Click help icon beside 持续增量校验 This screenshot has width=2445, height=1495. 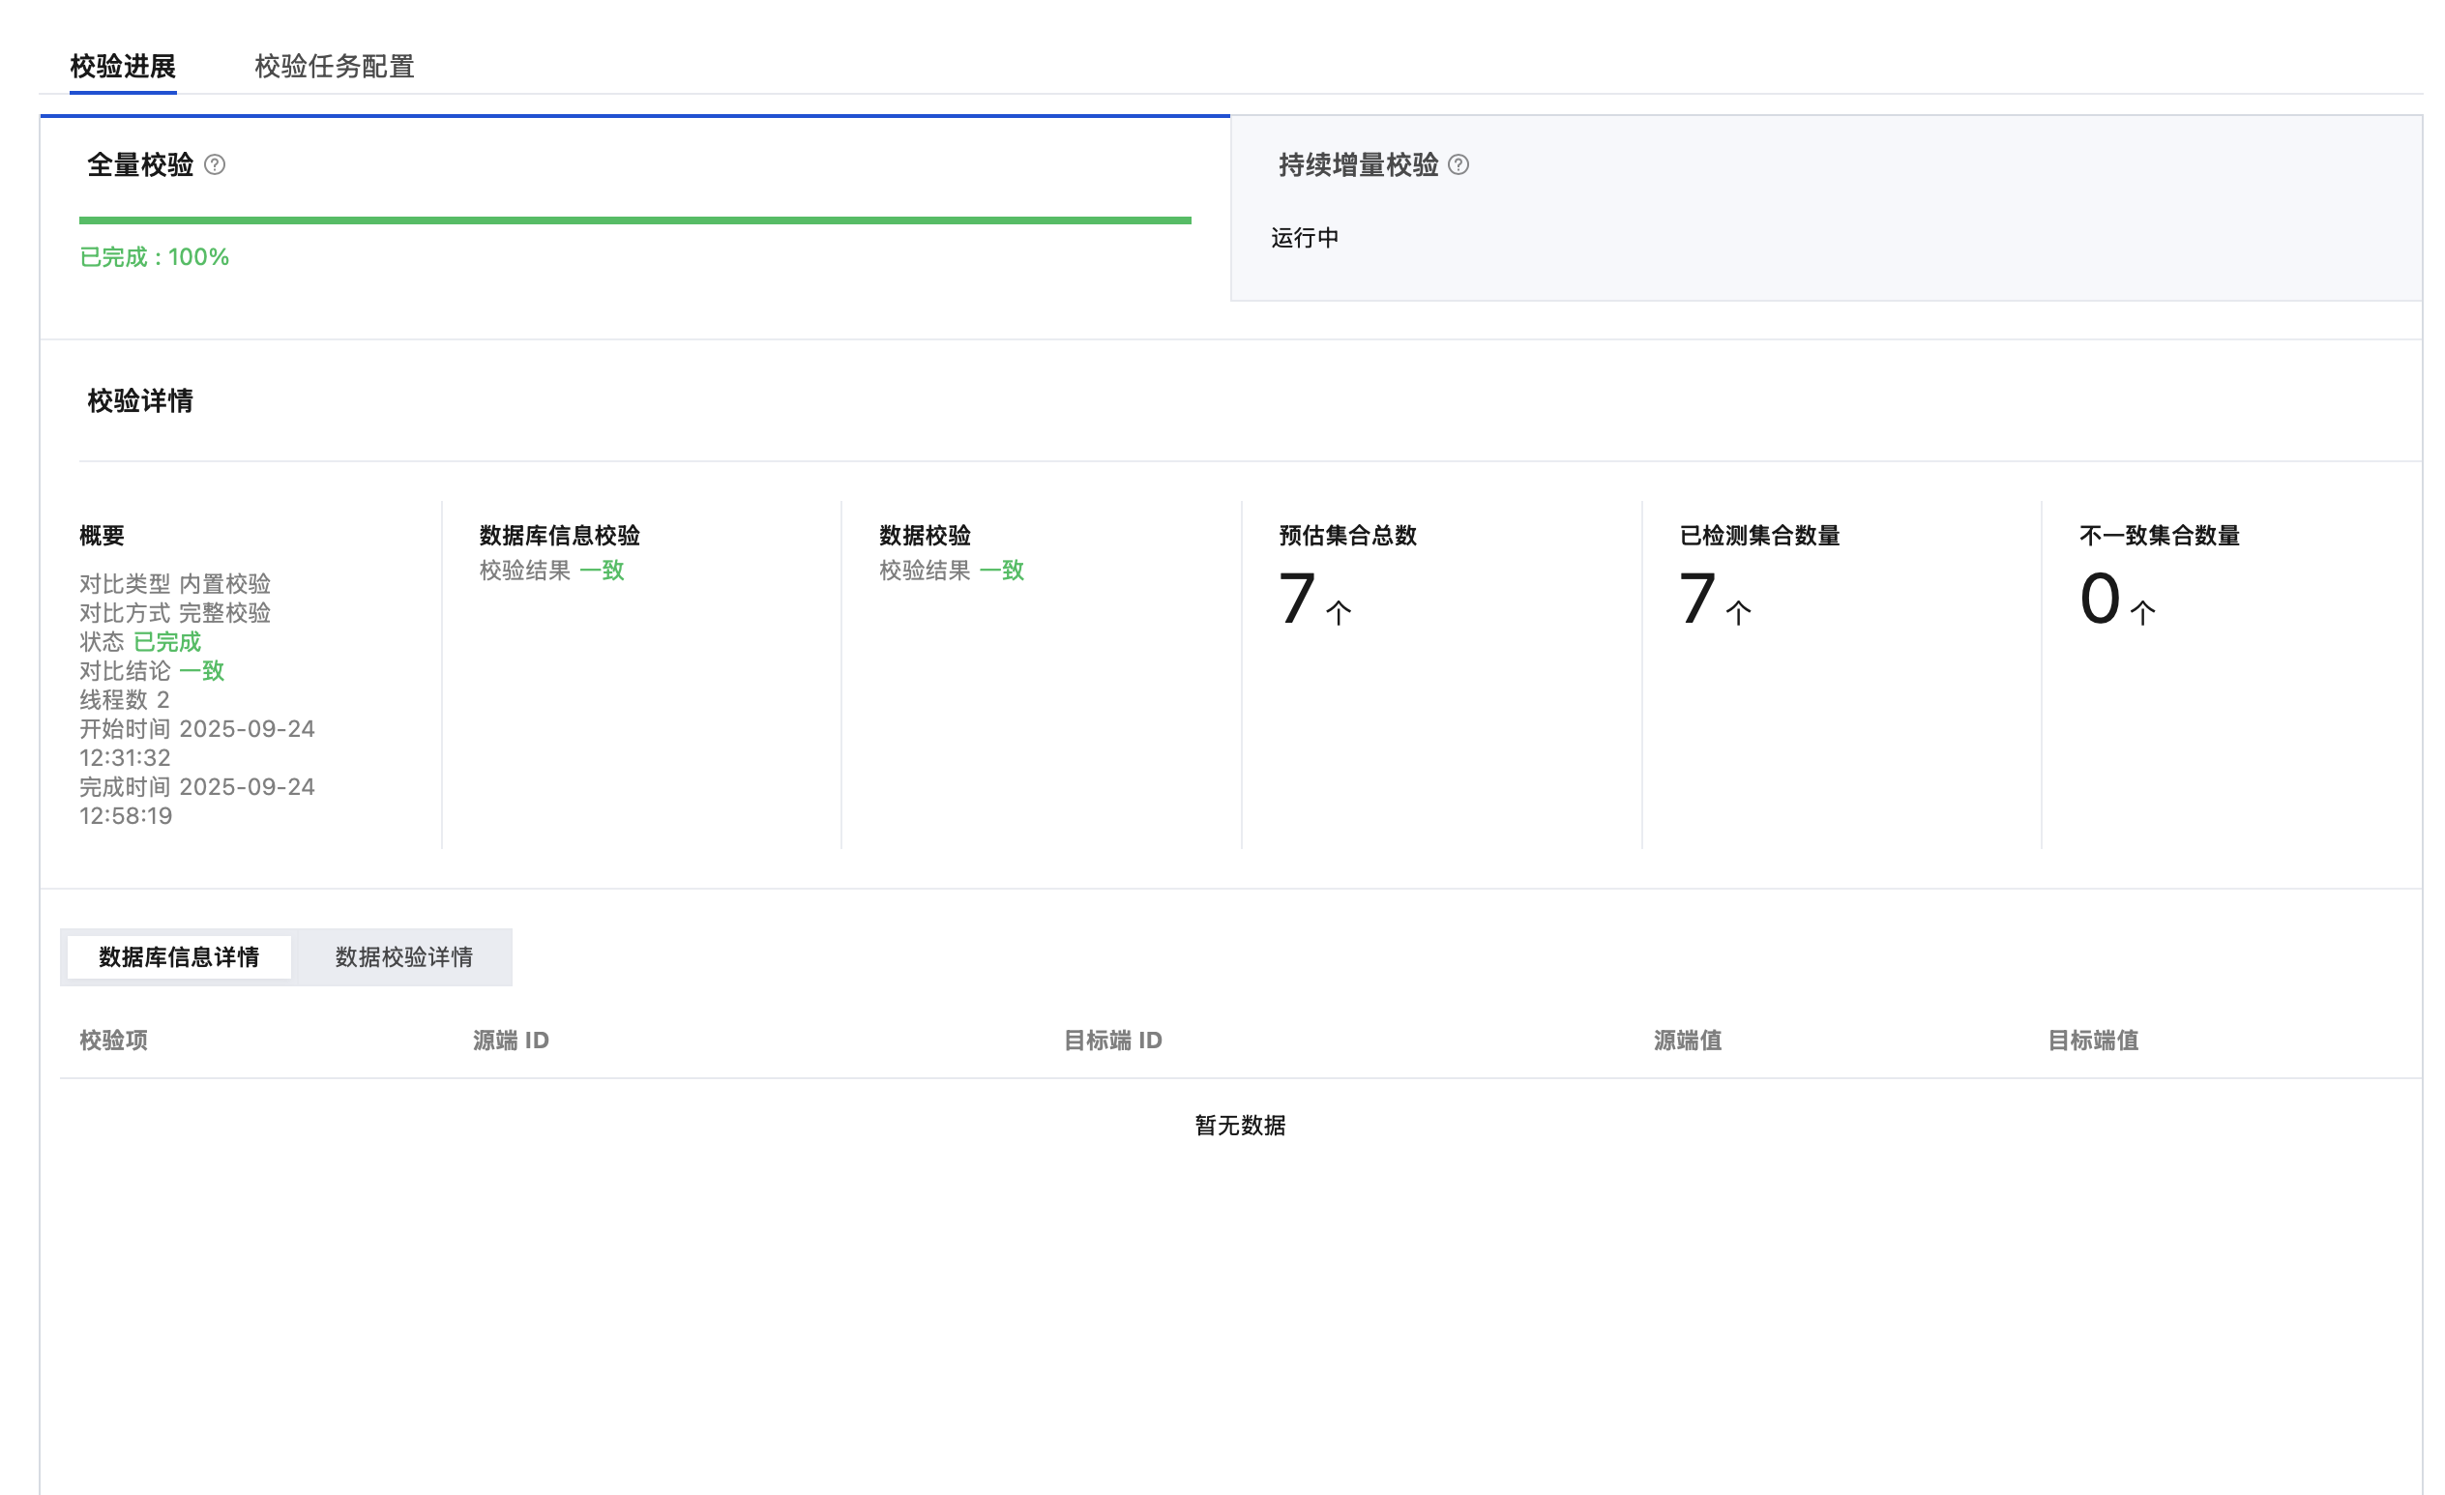point(1458,164)
